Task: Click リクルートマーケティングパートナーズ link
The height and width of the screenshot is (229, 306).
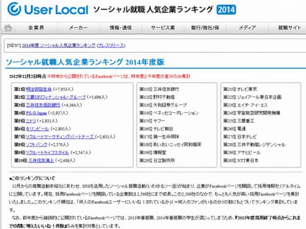Action: click(x=60, y=136)
